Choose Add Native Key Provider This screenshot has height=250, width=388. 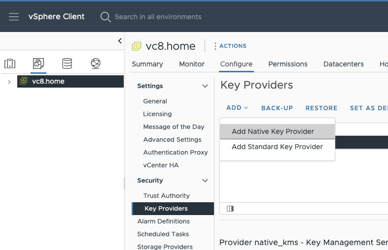pyautogui.click(x=273, y=131)
